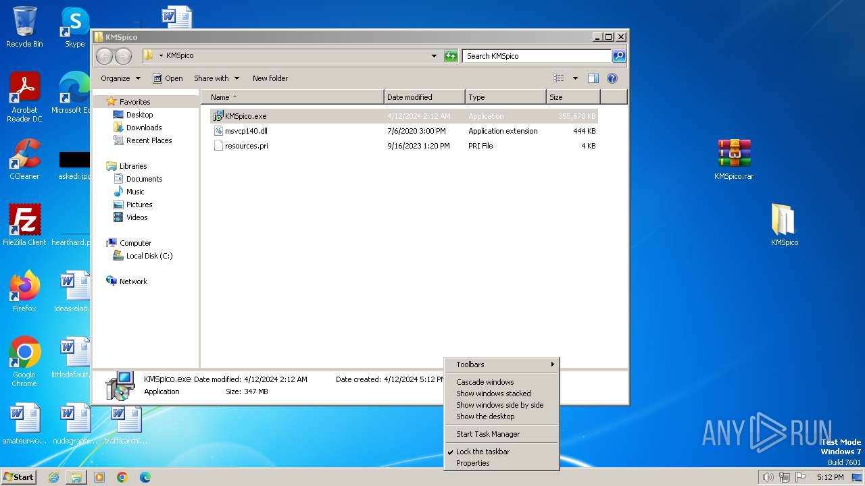Click the Search KMSpico field
865x486 pixels.
(537, 56)
